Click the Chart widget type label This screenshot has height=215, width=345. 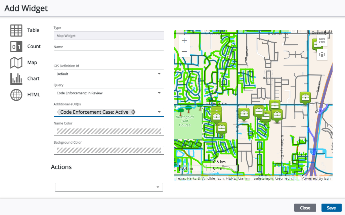tap(33, 78)
